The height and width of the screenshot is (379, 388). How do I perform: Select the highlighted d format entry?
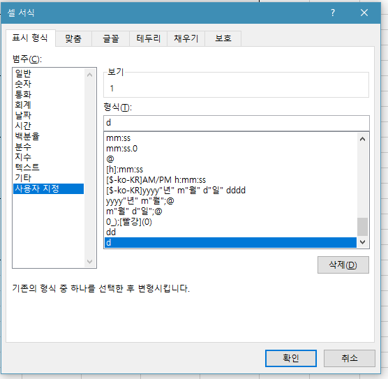[230, 243]
